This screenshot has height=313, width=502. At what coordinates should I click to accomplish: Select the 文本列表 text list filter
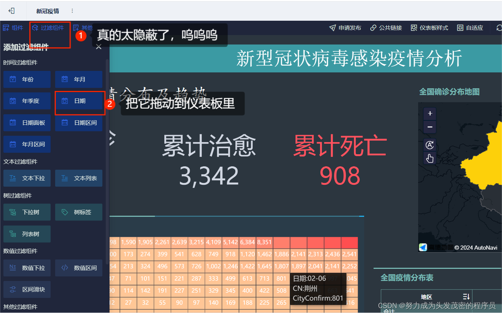(79, 178)
